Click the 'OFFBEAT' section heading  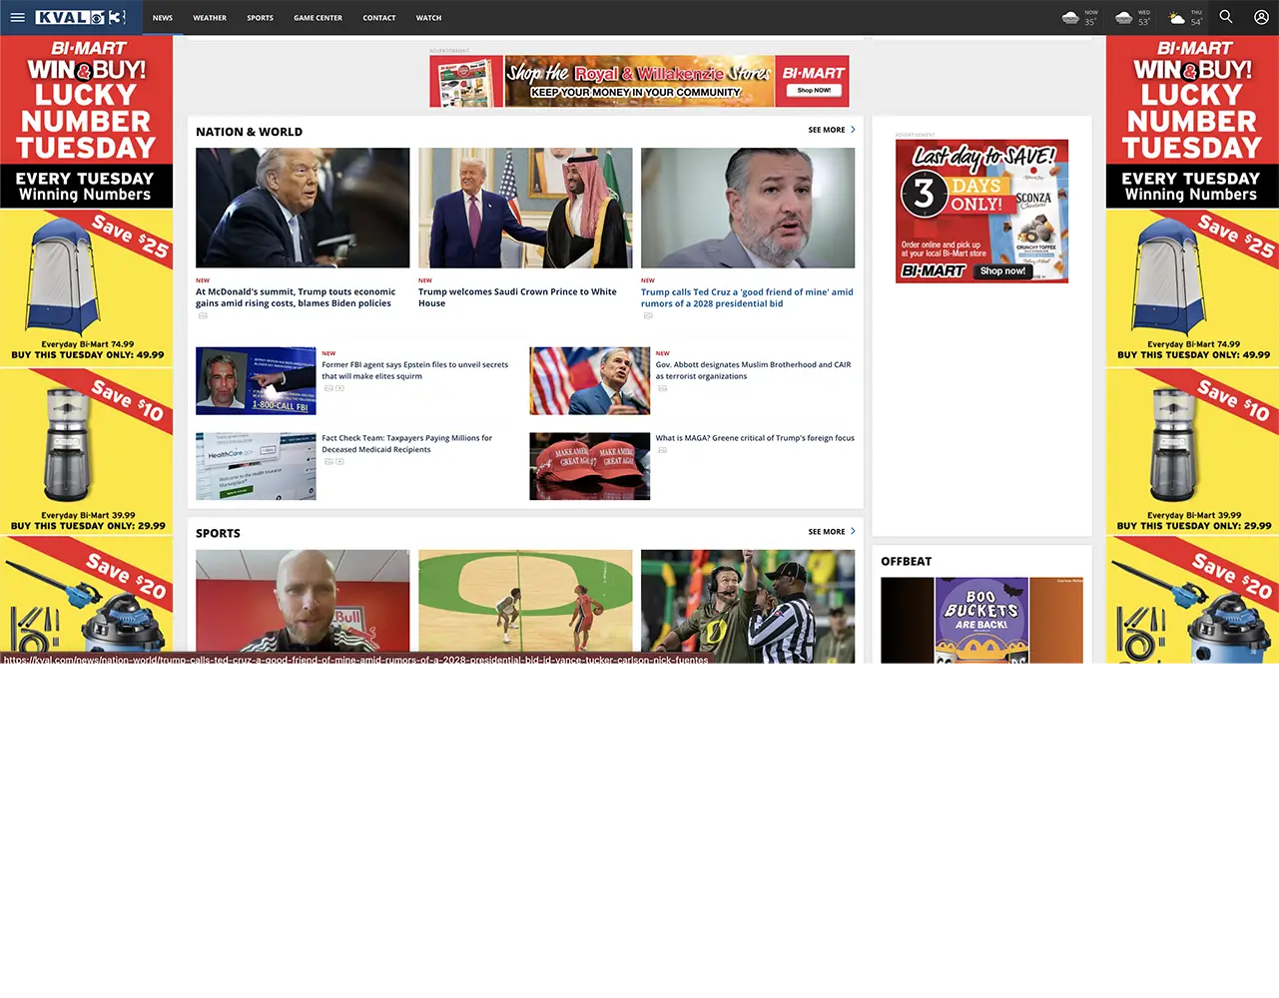coord(906,562)
